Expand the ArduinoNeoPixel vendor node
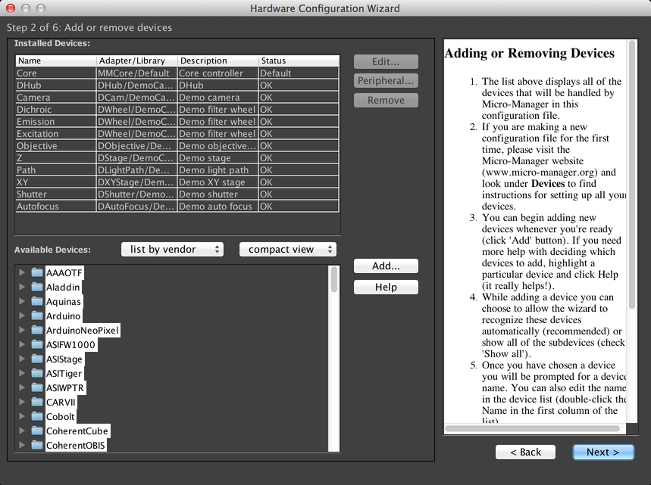 coord(22,330)
